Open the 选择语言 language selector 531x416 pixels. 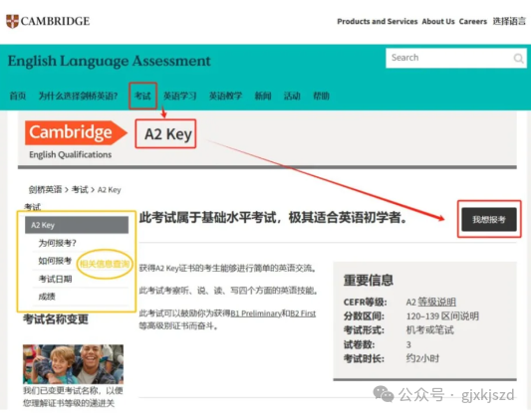click(509, 21)
